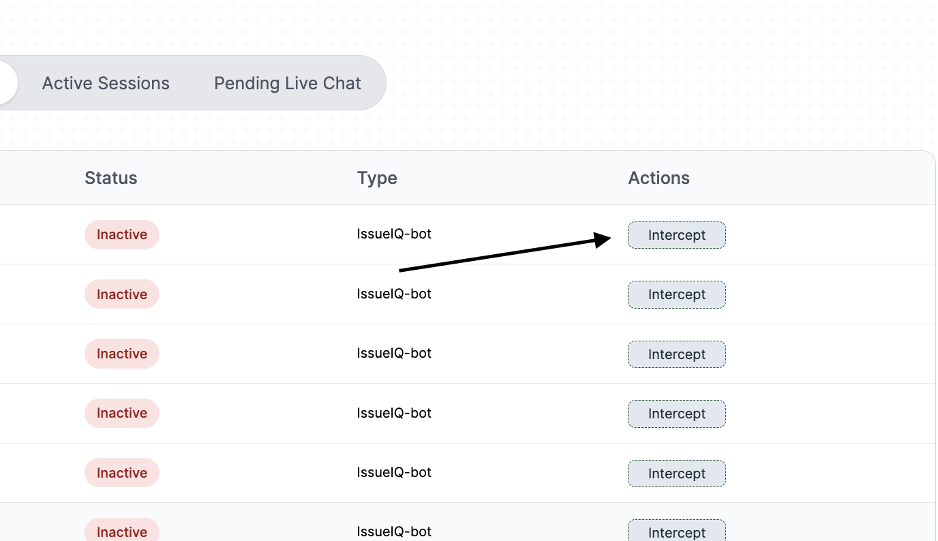Image resolution: width=938 pixels, height=541 pixels.
Task: Click the fifth row Intercept button
Action: click(x=676, y=474)
